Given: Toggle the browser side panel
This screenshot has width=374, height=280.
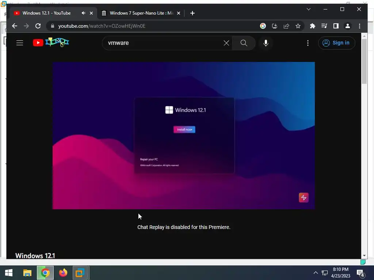Looking at the screenshot, I should pos(336,26).
